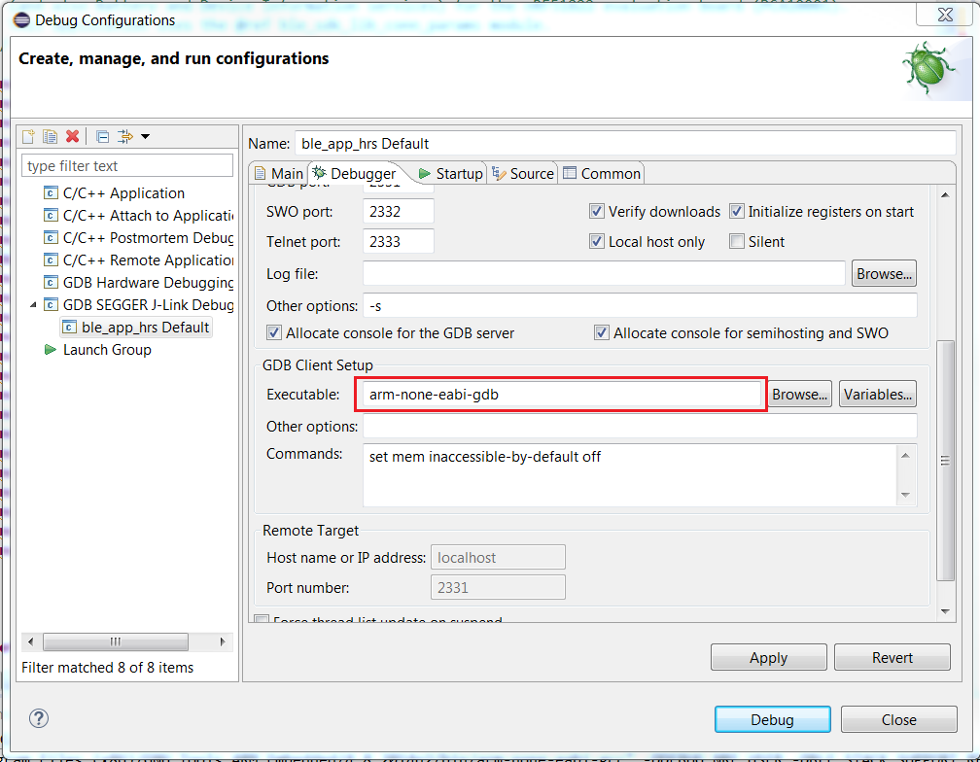980x762 pixels.
Task: Toggle Verify downloads checkbox
Action: pos(596,211)
